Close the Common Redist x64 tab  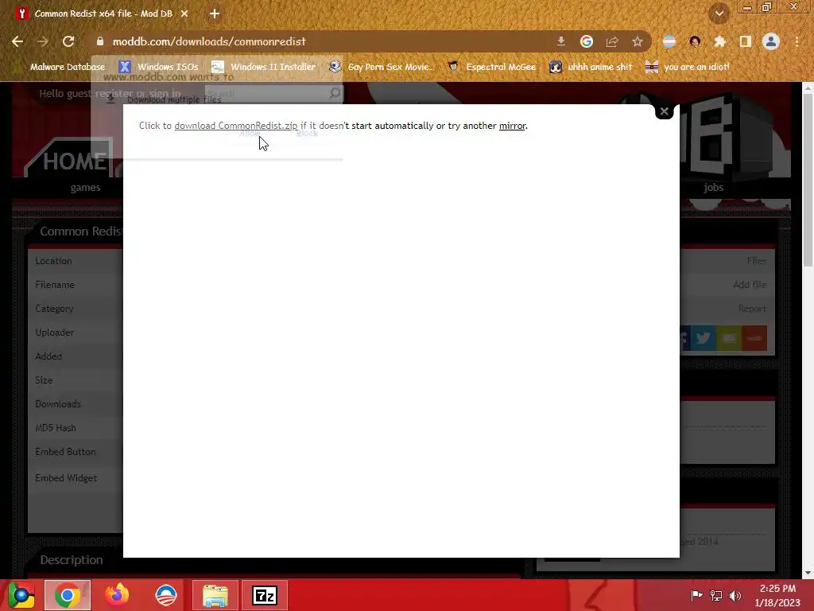[x=184, y=14]
